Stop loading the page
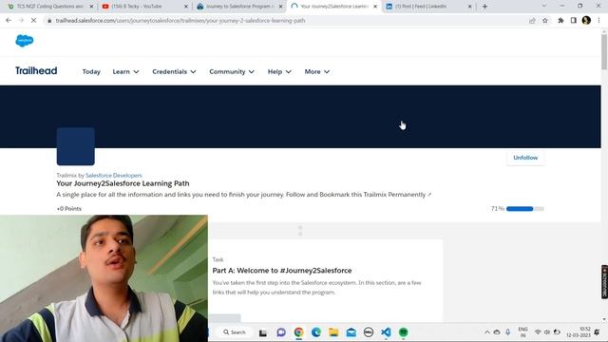Image resolution: width=608 pixels, height=342 pixels. 33,20
